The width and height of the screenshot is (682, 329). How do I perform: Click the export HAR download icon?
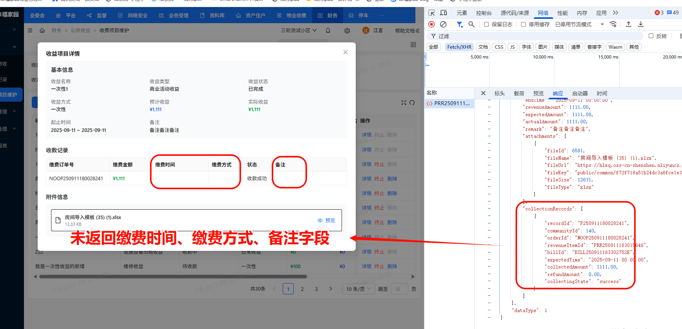pos(641,24)
